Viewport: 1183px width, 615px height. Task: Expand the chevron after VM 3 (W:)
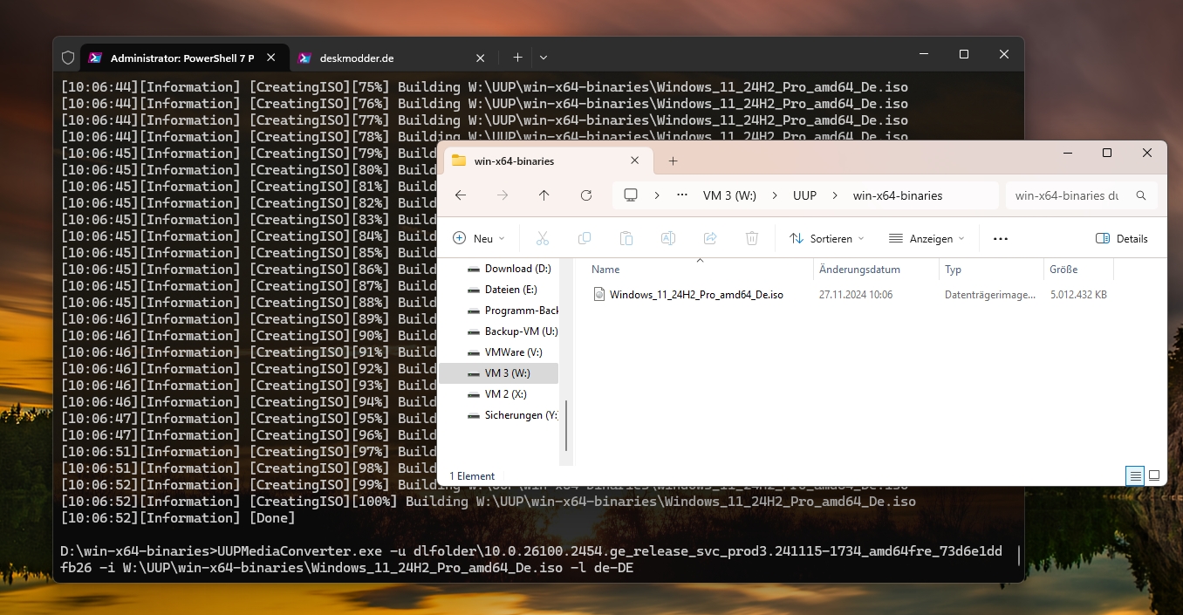pos(775,195)
